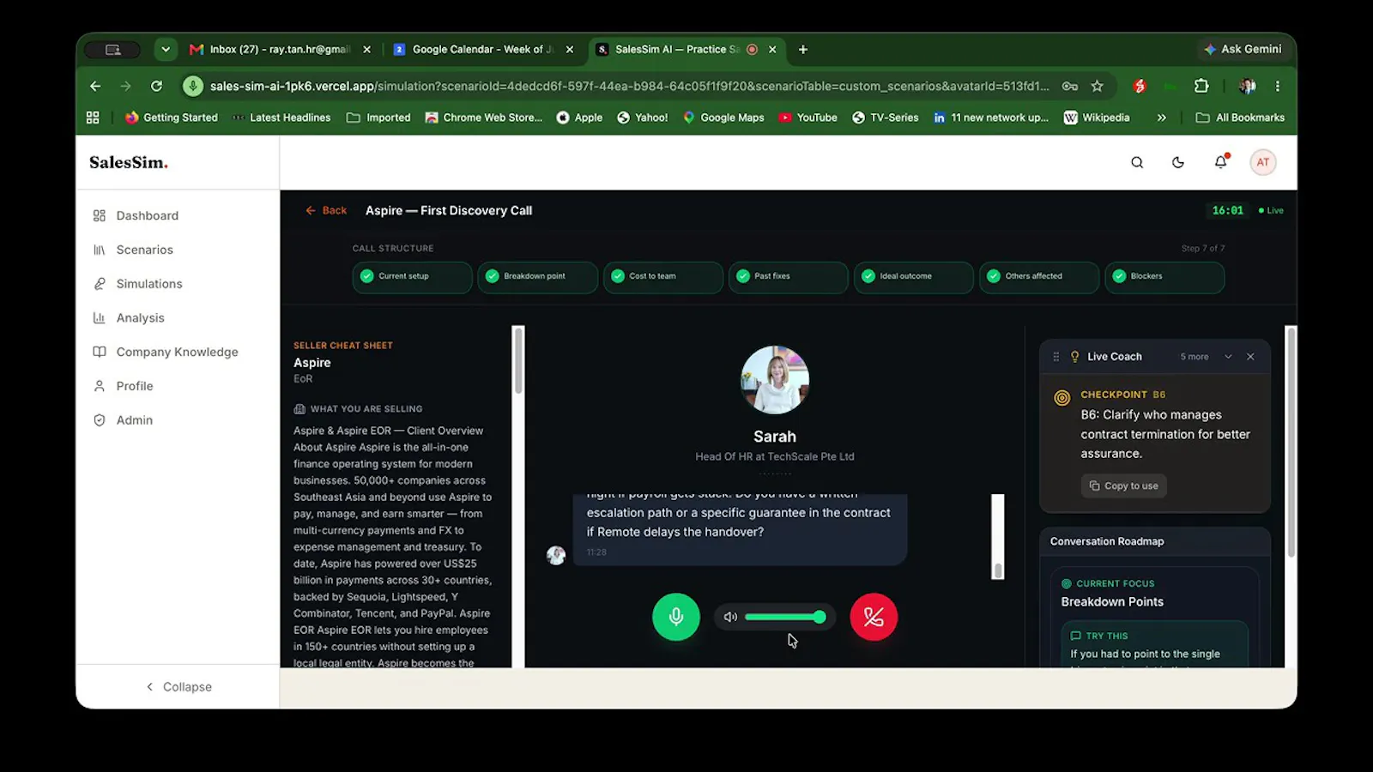This screenshot has width=1373, height=772.
Task: Click the SalesSim logo
Action: click(129, 162)
